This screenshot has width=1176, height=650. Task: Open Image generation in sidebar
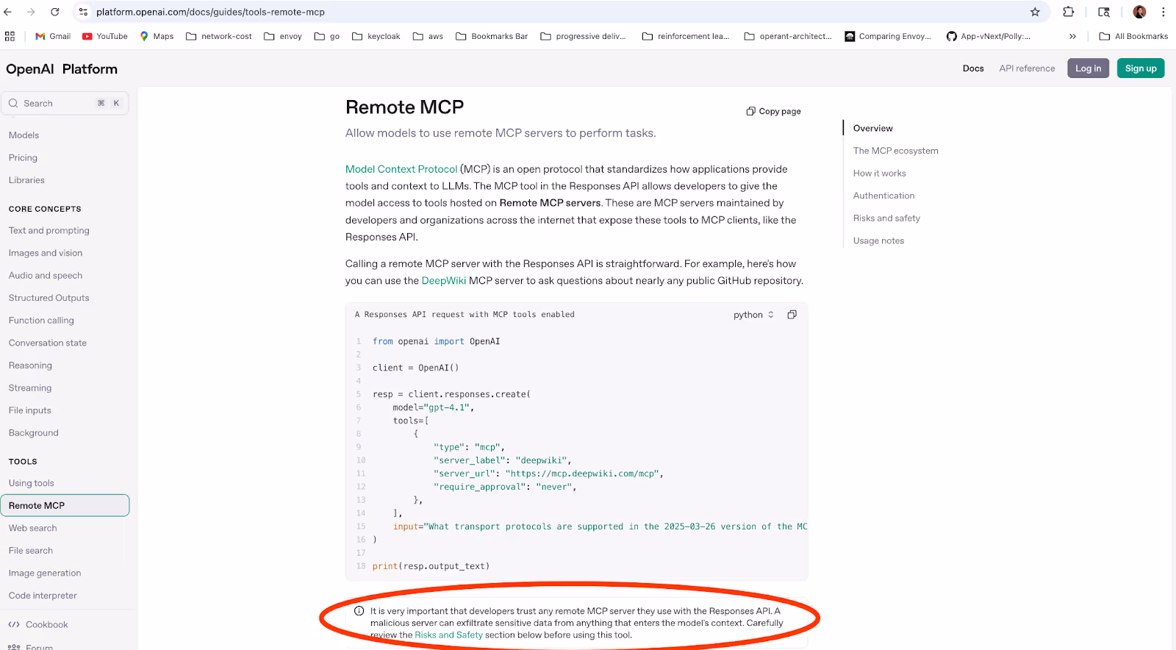click(x=45, y=574)
